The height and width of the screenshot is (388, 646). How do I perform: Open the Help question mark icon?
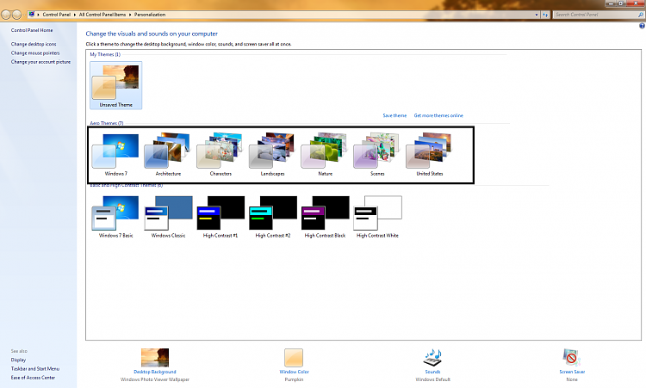[x=642, y=26]
